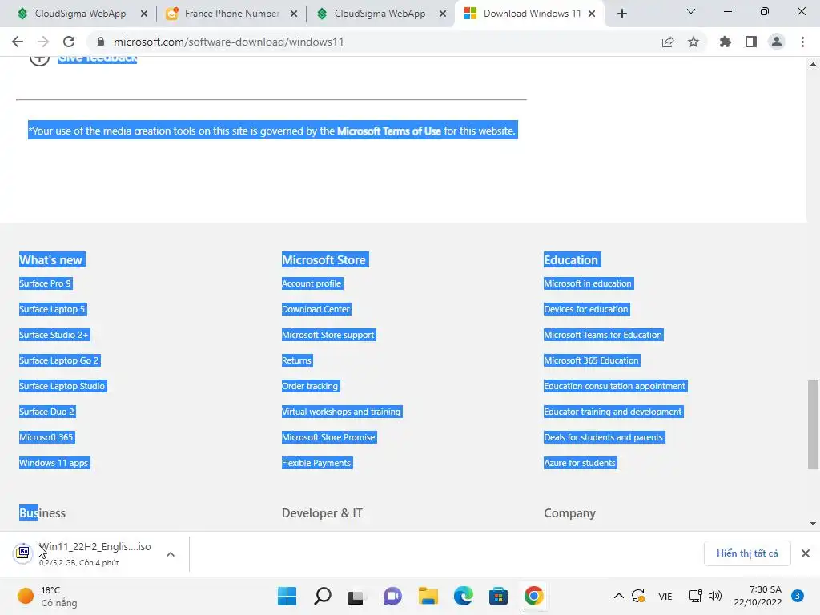Open the Surface Laptop Go 2 link

[59, 360]
